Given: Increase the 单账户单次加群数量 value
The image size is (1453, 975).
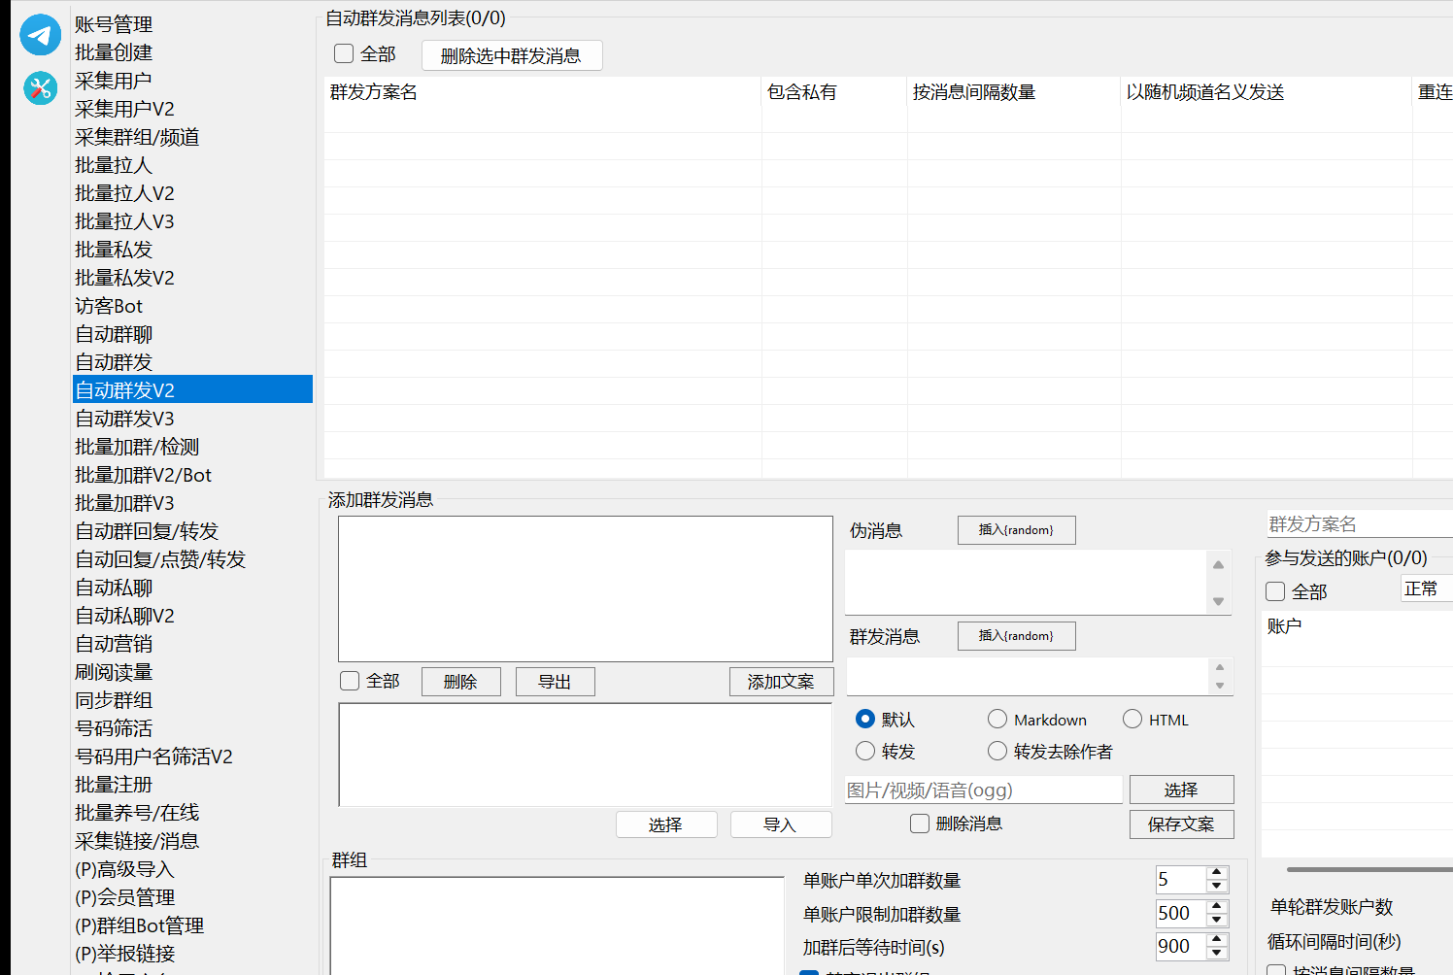Looking at the screenshot, I should click(1217, 873).
